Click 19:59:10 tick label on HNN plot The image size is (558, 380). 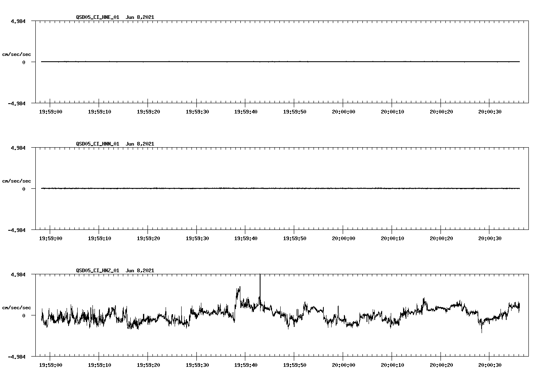[x=99, y=239]
